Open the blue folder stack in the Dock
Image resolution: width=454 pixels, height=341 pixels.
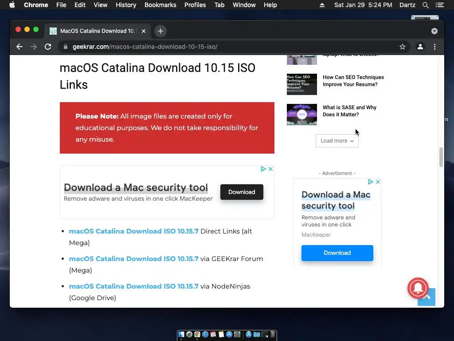[x=257, y=334]
